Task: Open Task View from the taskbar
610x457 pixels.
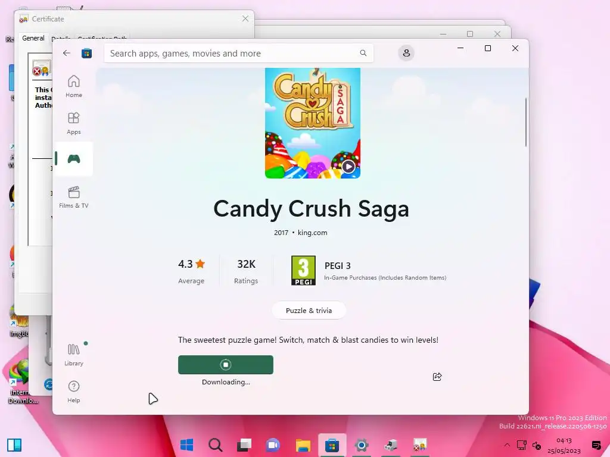Action: coord(244,445)
